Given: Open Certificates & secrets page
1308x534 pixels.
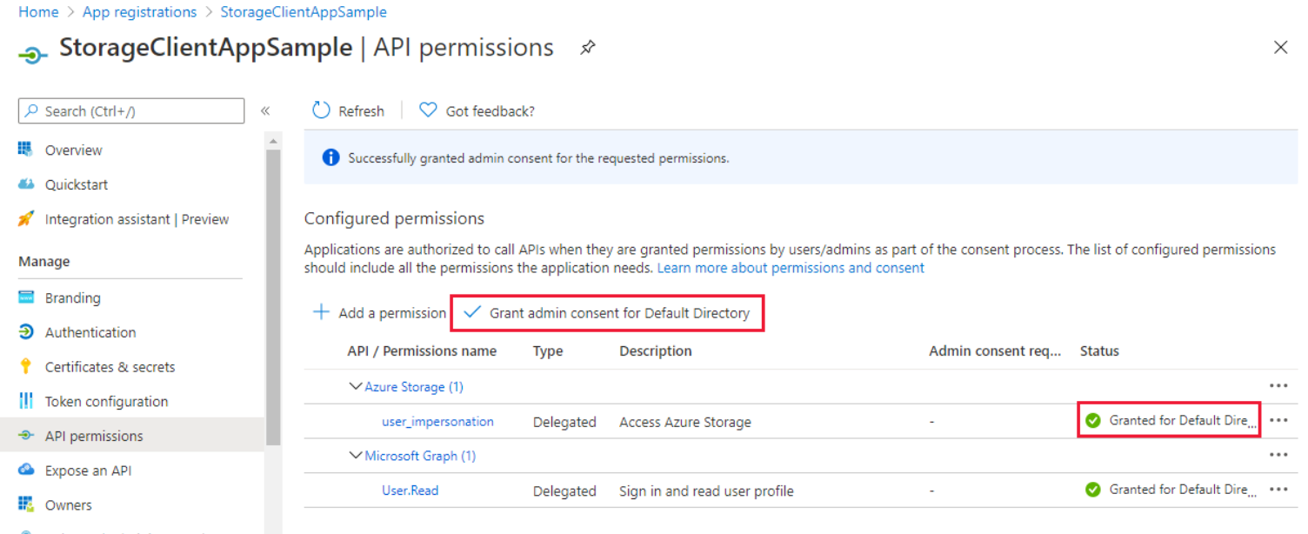Looking at the screenshot, I should pyautogui.click(x=110, y=367).
